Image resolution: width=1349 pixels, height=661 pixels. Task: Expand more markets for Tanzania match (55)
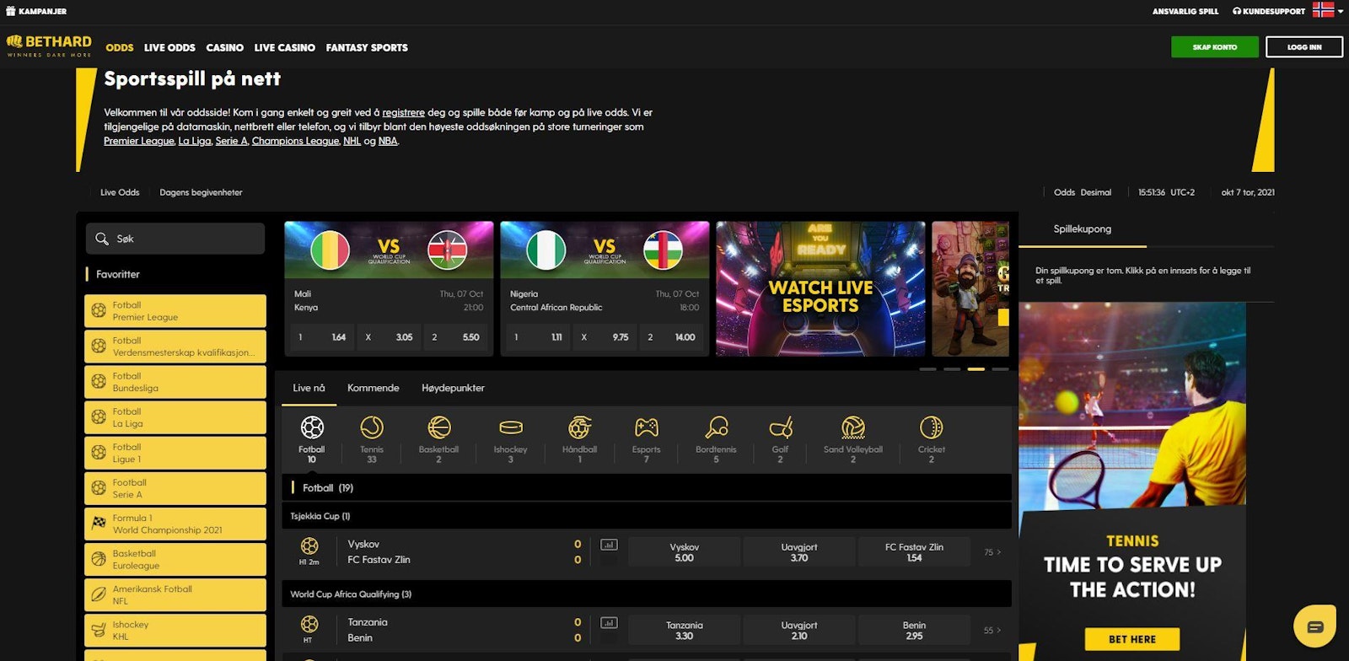tap(992, 631)
